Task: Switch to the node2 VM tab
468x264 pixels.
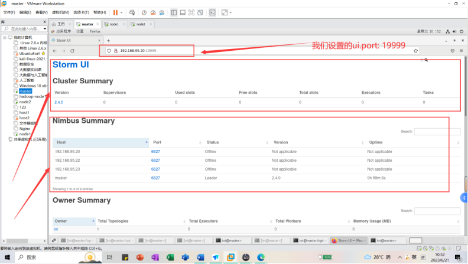Action: pyautogui.click(x=141, y=24)
